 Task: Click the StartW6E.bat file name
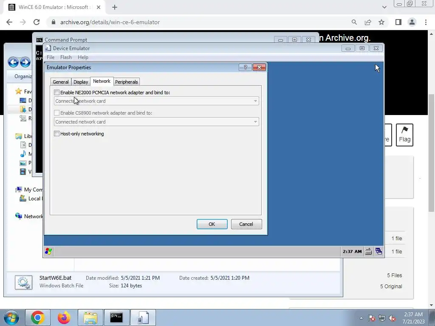click(x=55, y=278)
